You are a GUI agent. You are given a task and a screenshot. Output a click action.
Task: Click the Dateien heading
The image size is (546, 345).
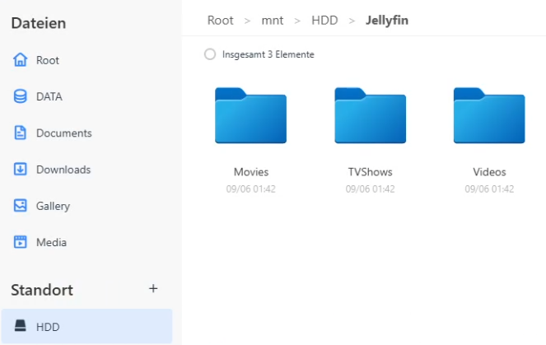(x=39, y=23)
